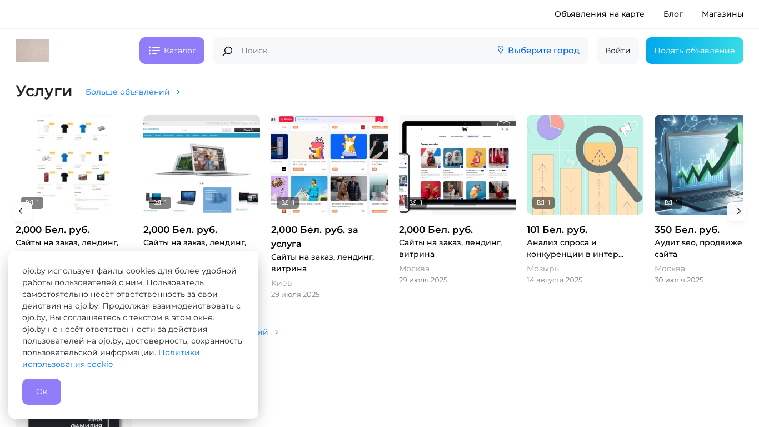This screenshot has height=427, width=759.
Task: Open Больше объявлений link next to Услуги
Action: click(133, 92)
